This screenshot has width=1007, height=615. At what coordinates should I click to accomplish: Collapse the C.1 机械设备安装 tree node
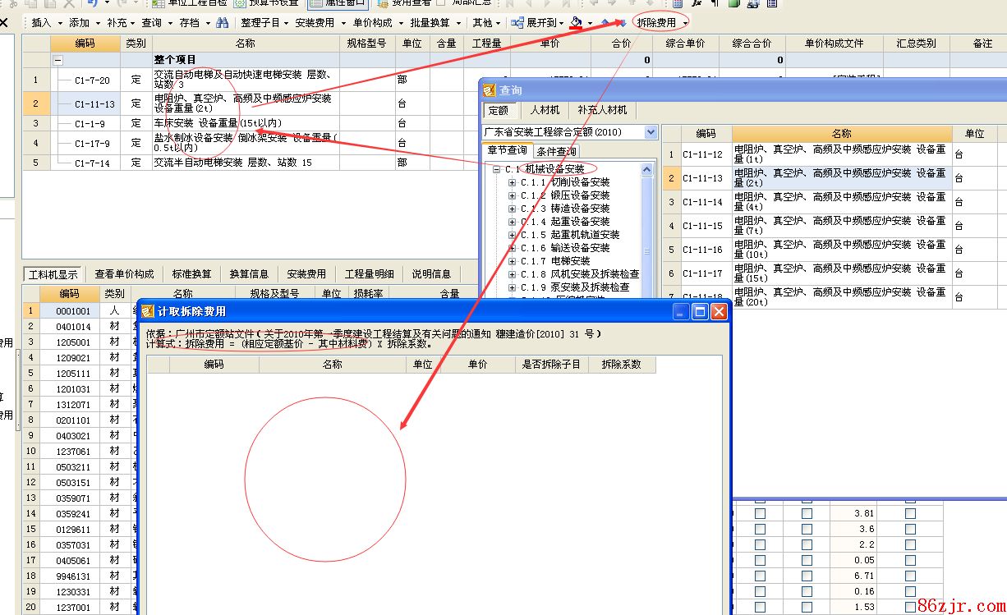tap(496, 169)
